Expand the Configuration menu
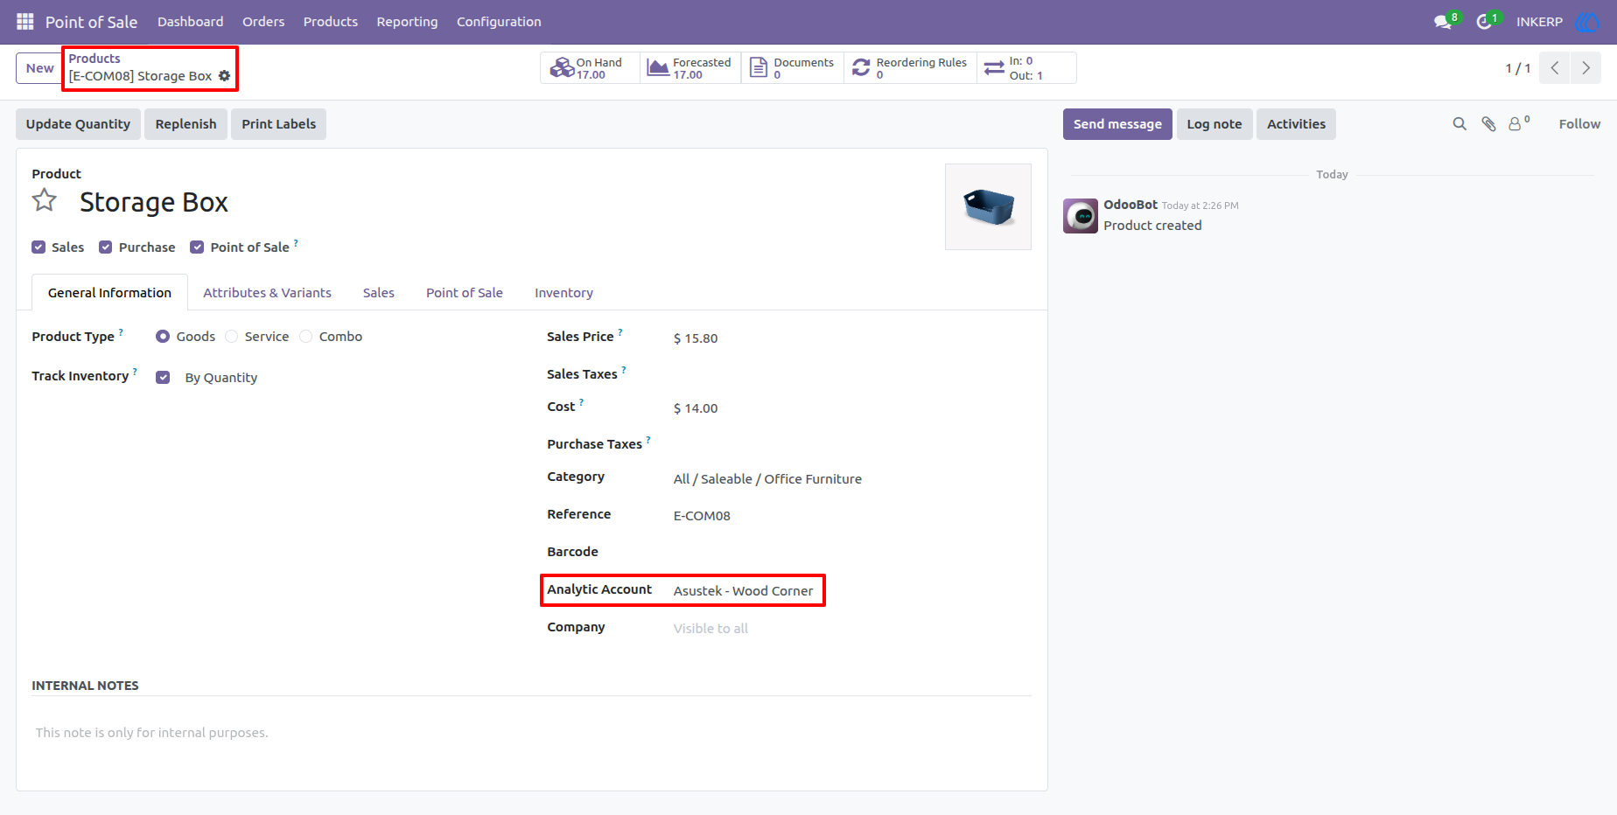This screenshot has width=1617, height=815. coord(499,22)
